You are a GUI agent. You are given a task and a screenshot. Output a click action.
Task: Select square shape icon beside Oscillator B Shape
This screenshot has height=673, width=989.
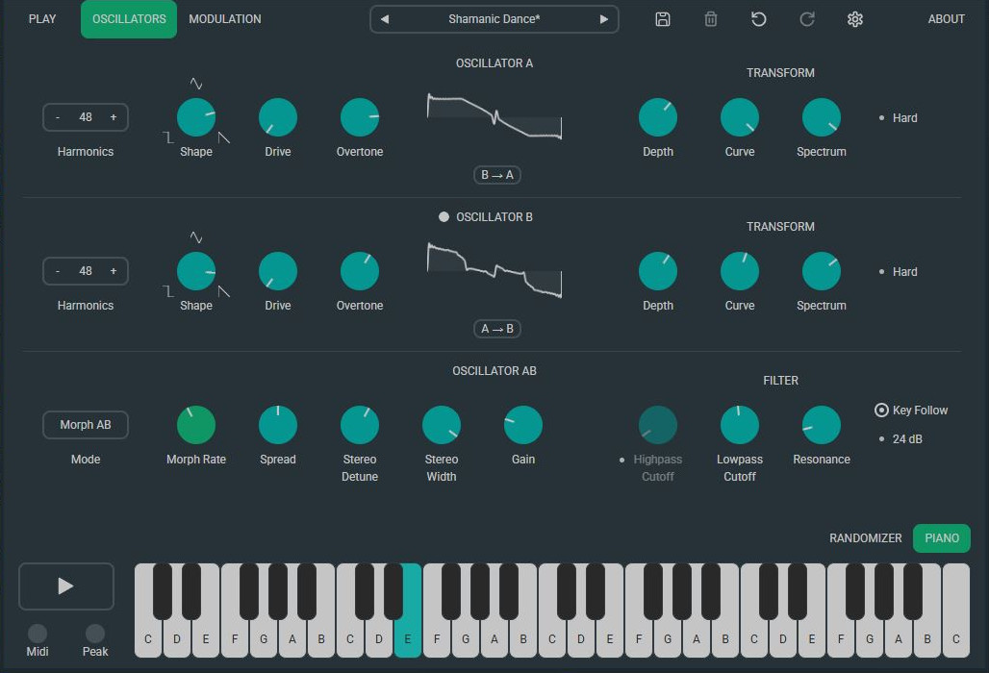pos(167,290)
